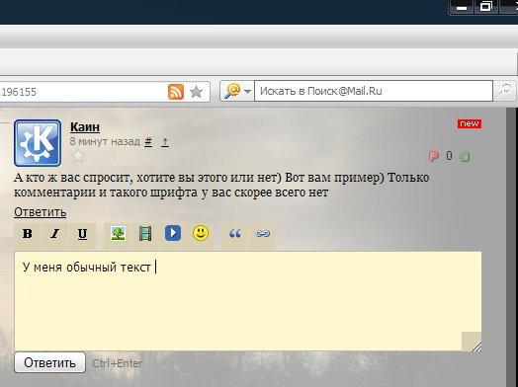Insert a quote using the quotation marks icon
Image resolution: width=518 pixels, height=387 pixels.
coord(235,234)
